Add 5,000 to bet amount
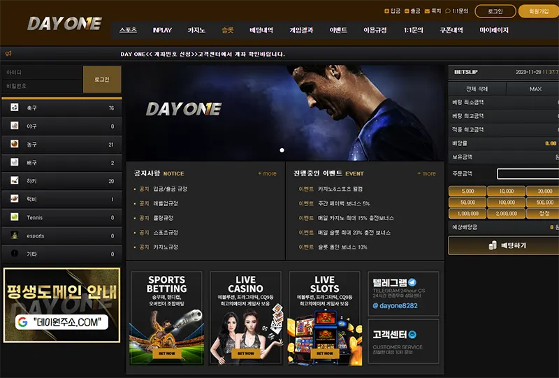Viewport: 559px width, 378px height. pyautogui.click(x=467, y=191)
